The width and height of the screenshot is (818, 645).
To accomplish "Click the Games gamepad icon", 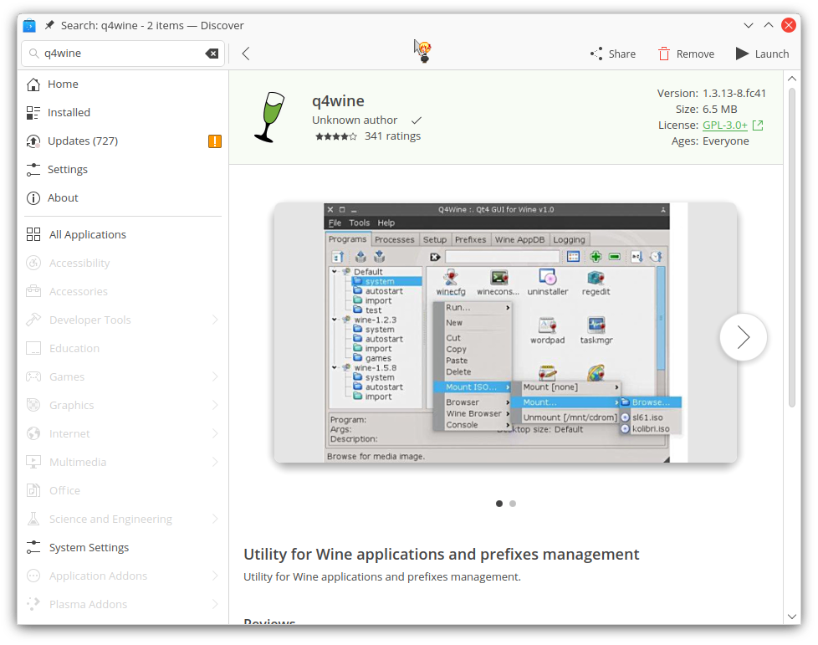I will 33,376.
